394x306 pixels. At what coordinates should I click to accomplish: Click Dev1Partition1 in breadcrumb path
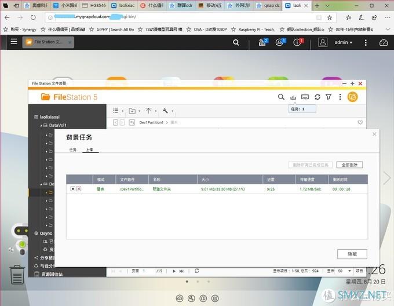coord(151,122)
